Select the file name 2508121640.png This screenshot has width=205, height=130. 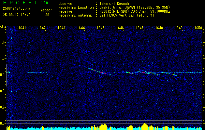pyautogui.click(x=17, y=9)
